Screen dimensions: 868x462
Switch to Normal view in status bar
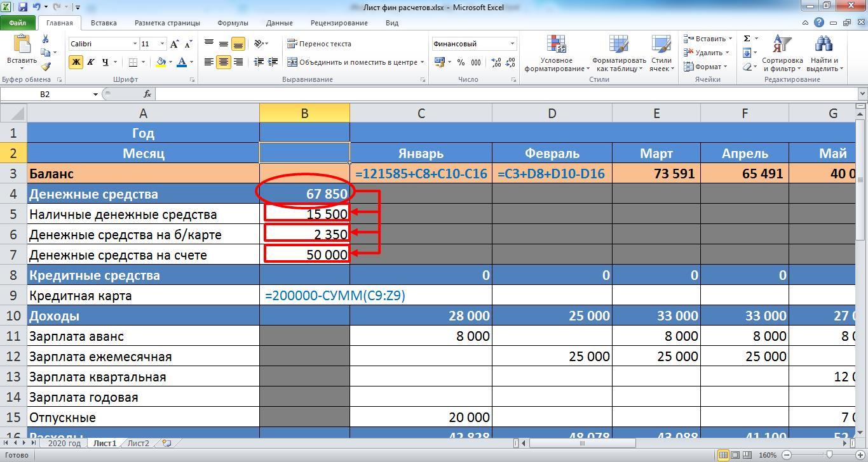point(723,455)
